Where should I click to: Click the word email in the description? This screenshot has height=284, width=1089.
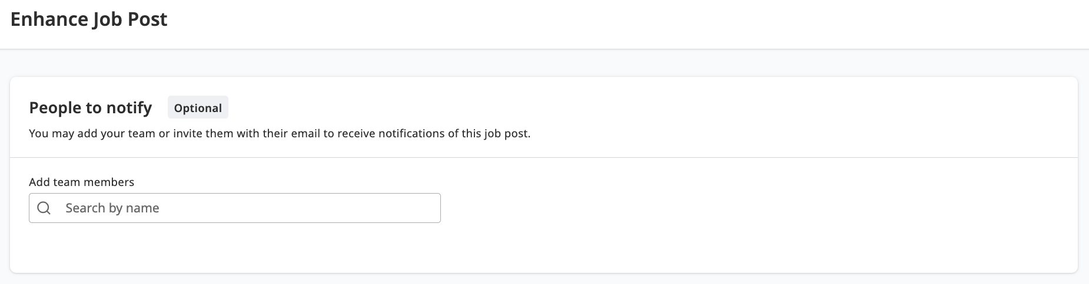(305, 134)
